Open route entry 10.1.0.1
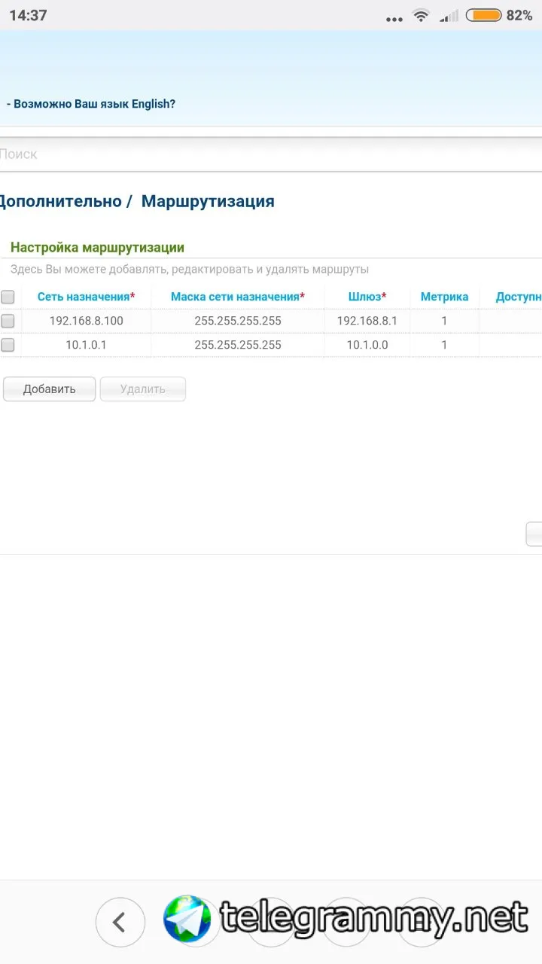542x964 pixels. (x=87, y=345)
